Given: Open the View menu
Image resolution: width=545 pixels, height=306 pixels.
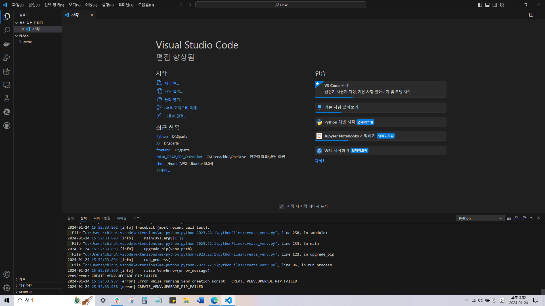Looking at the screenshot, I should [x=75, y=5].
